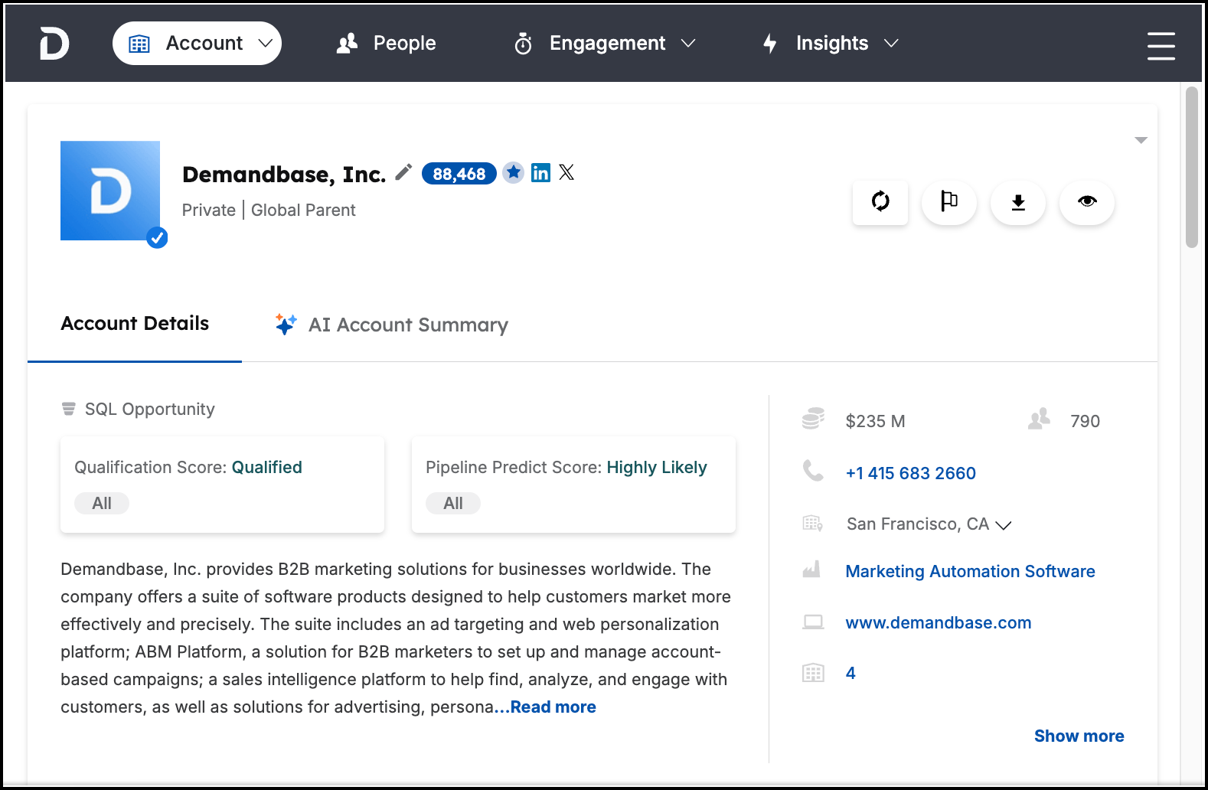This screenshot has height=790, width=1208.
Task: Click the SQL Opportunity label
Action: click(150, 409)
